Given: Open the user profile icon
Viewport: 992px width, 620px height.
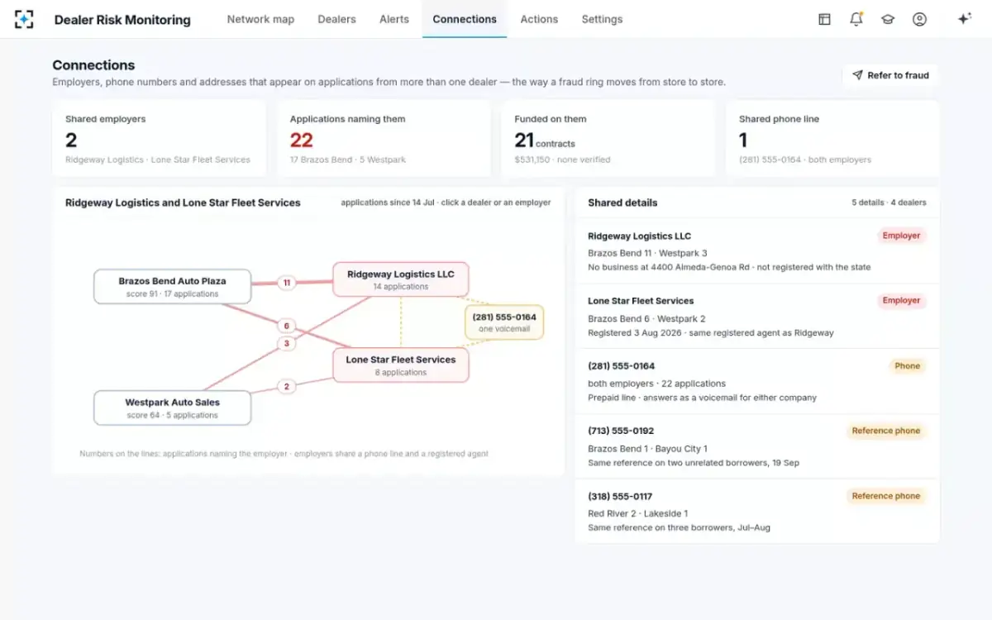Looking at the screenshot, I should pyautogui.click(x=919, y=19).
